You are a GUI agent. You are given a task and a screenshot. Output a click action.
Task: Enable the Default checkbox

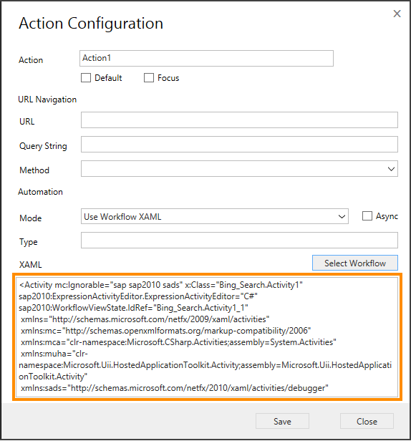click(x=86, y=77)
